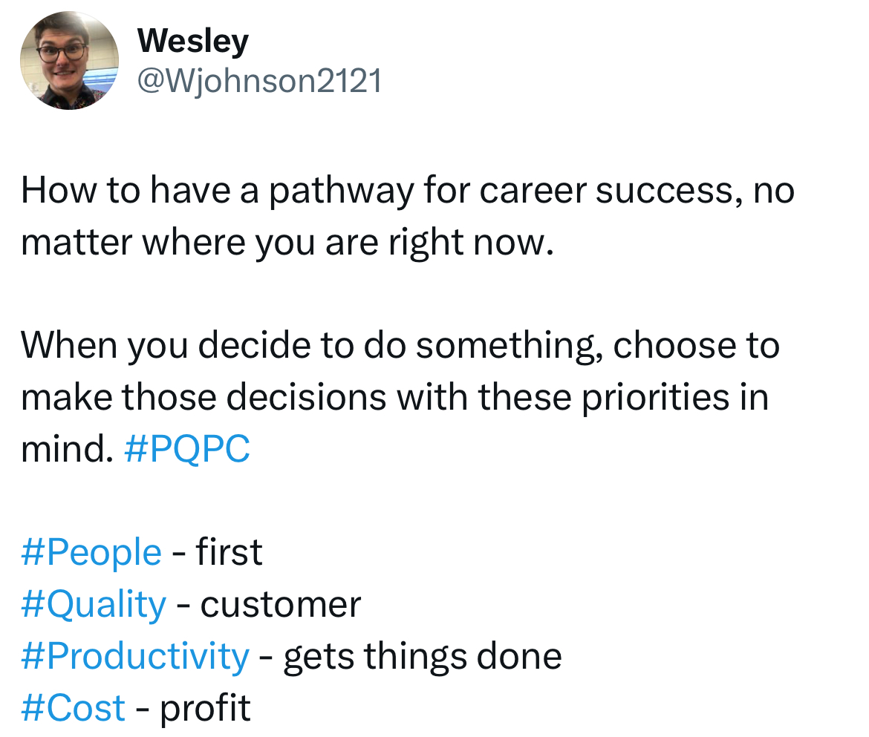Click the line starting 'make those decisions with'

(395, 397)
